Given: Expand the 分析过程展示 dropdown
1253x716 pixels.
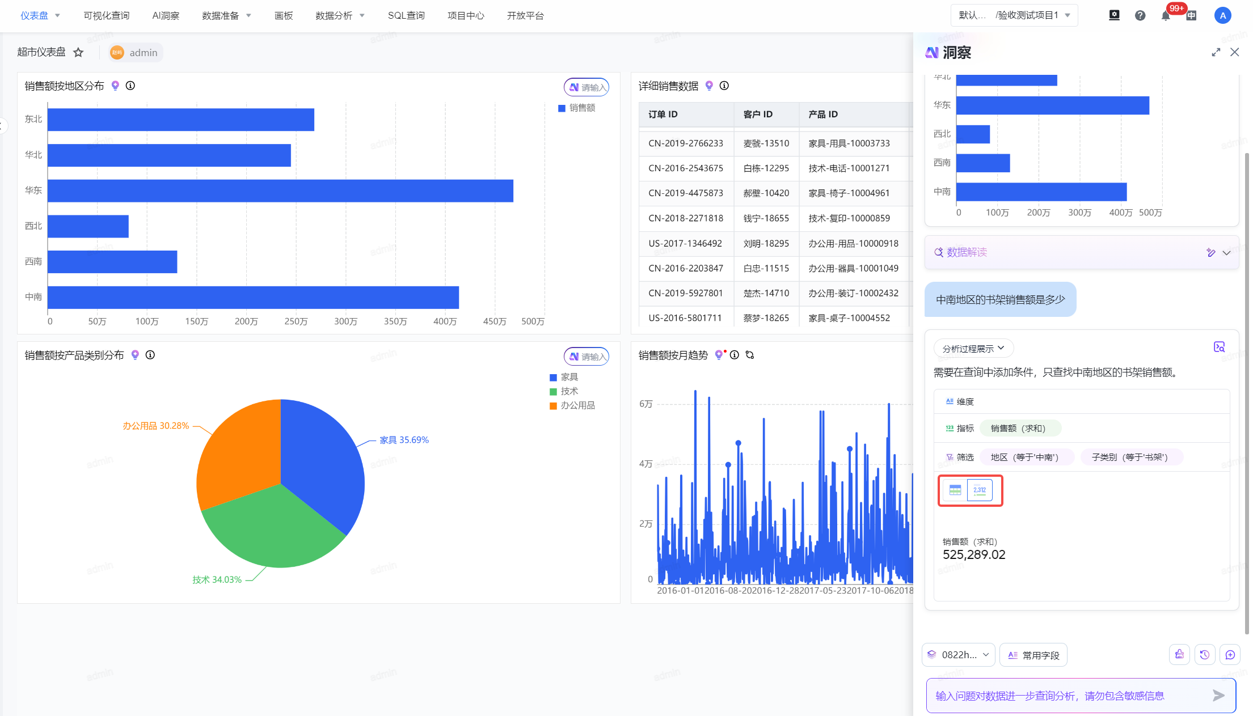Looking at the screenshot, I should [973, 348].
